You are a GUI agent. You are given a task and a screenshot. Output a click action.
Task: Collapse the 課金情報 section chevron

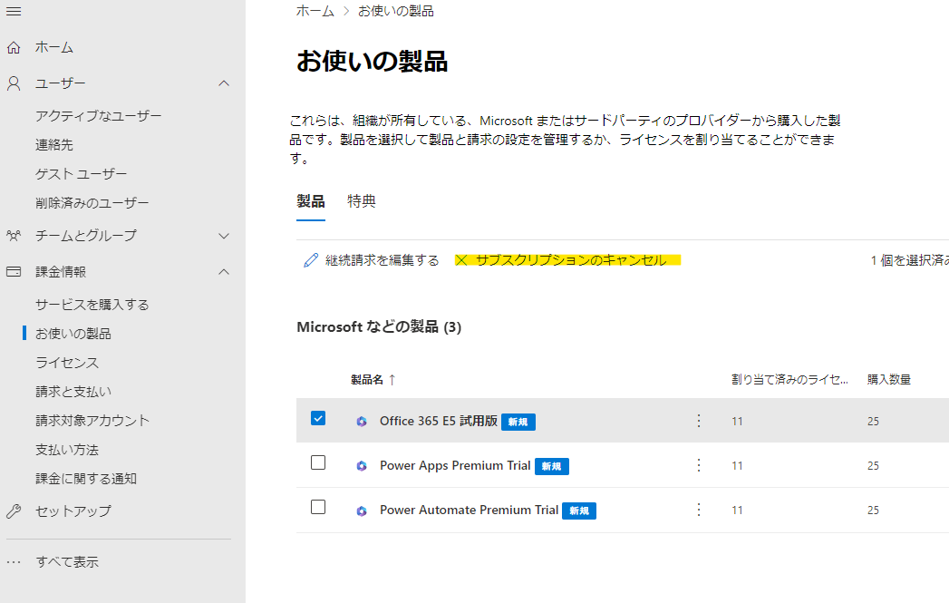click(224, 272)
